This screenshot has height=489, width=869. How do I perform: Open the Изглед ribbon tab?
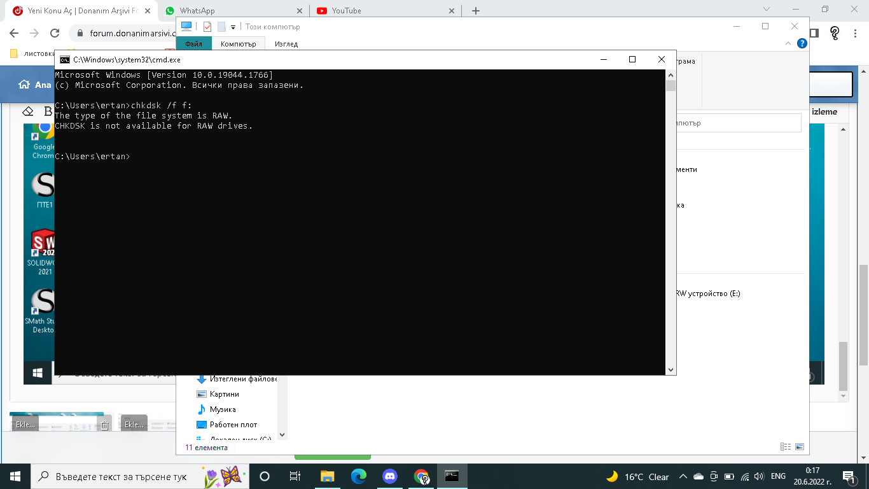pos(286,44)
